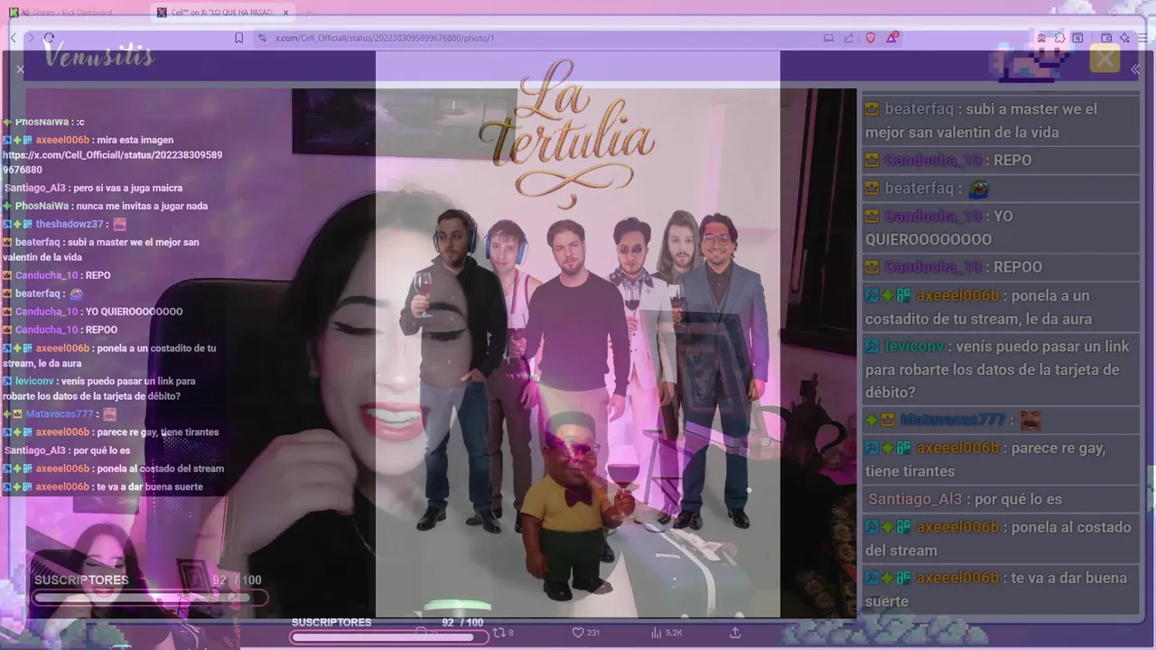This screenshot has width=1156, height=650.
Task: Open Leo AI sparkle icon
Action: (x=1124, y=38)
